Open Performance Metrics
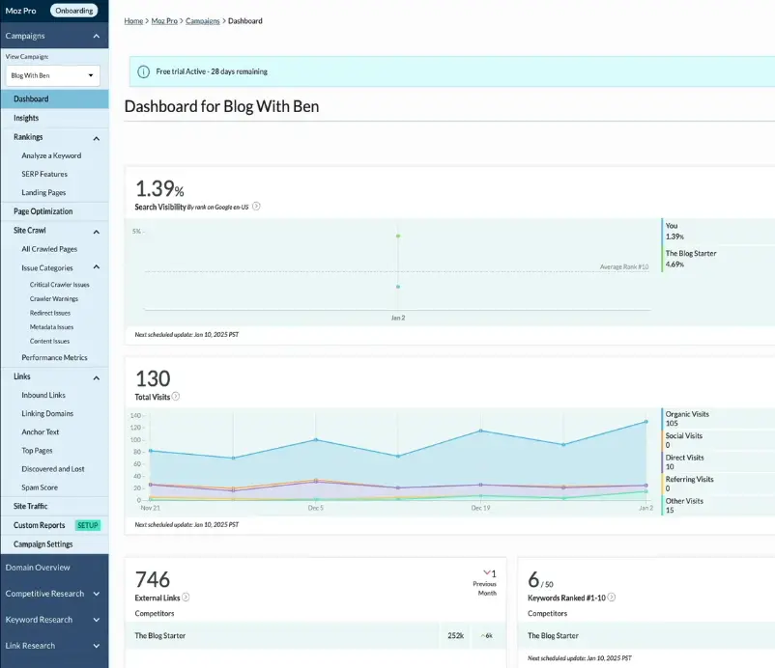This screenshot has height=668, width=775. click(54, 357)
